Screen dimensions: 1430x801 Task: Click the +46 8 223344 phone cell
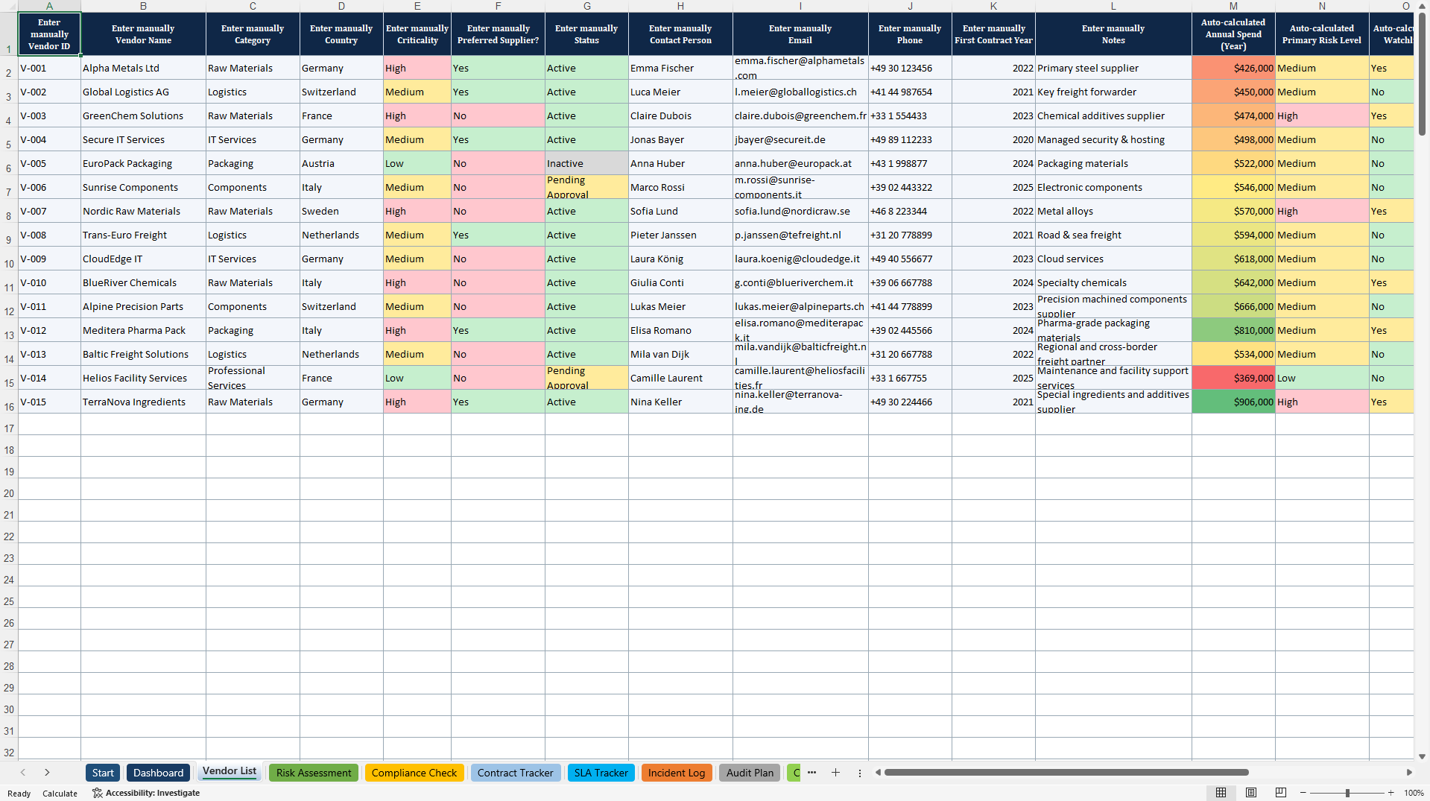point(910,211)
